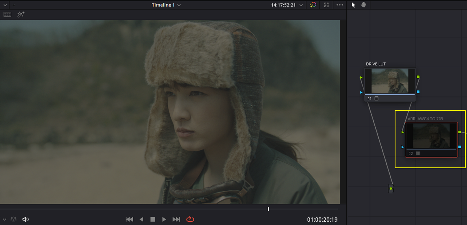Click the video image in the viewer
Image resolution: width=467 pixels, height=225 pixels.
click(x=170, y=112)
